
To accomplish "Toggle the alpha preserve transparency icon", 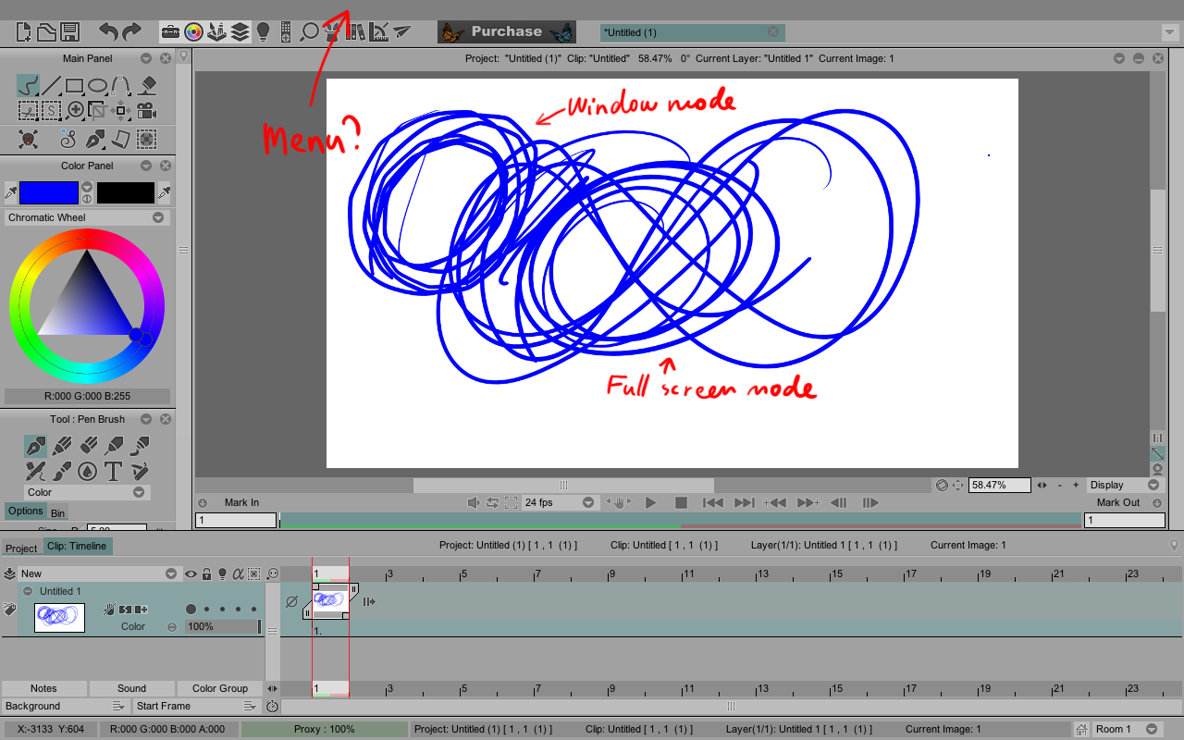I will (x=238, y=573).
